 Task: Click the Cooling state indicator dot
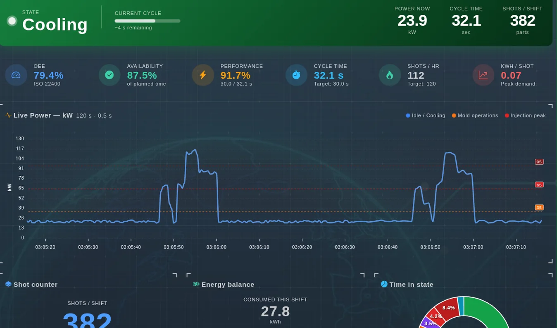click(12, 21)
